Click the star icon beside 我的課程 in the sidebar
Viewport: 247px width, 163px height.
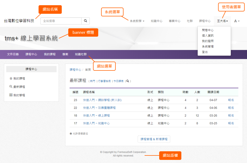pos(11,78)
